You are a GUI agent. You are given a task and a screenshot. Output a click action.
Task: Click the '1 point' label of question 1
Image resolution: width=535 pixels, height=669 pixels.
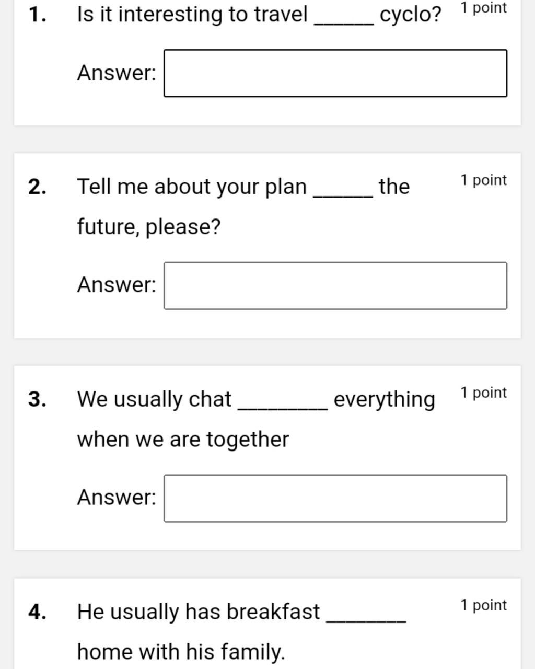(483, 8)
